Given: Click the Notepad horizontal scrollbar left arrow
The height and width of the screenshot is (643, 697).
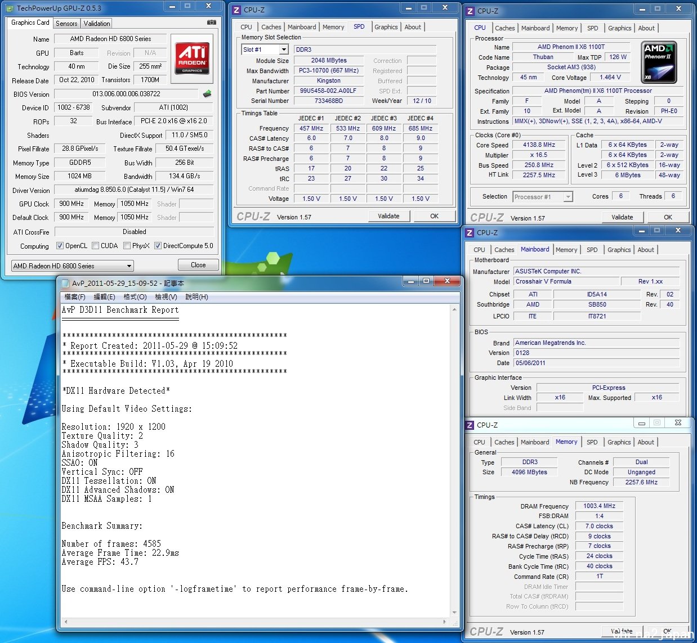Looking at the screenshot, I should tap(66, 622).
